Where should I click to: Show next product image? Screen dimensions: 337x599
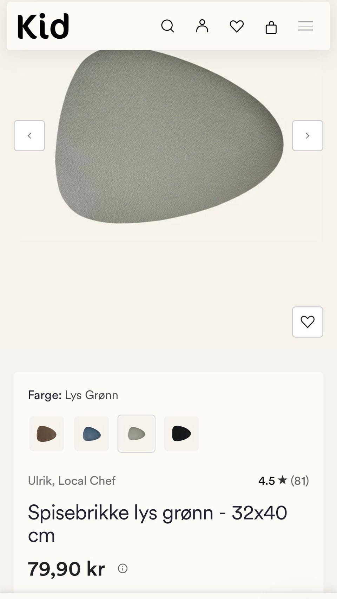(x=308, y=136)
